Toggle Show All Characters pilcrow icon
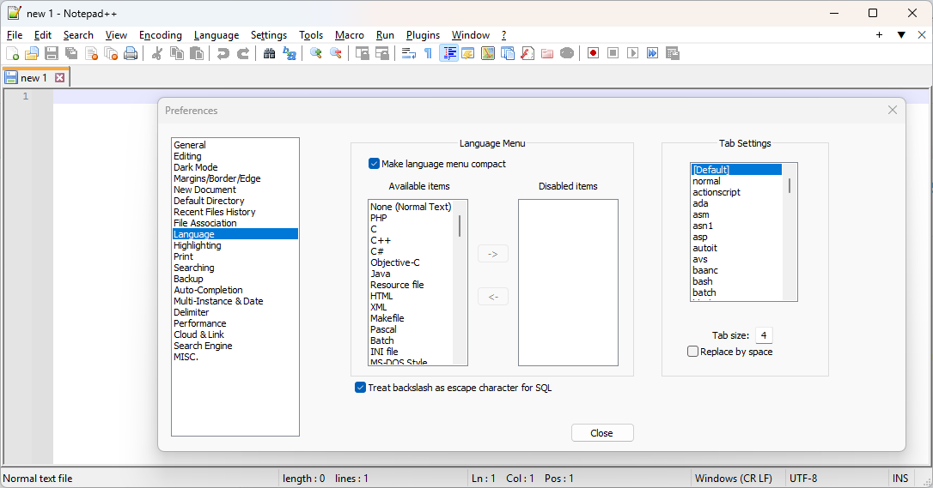 point(429,53)
